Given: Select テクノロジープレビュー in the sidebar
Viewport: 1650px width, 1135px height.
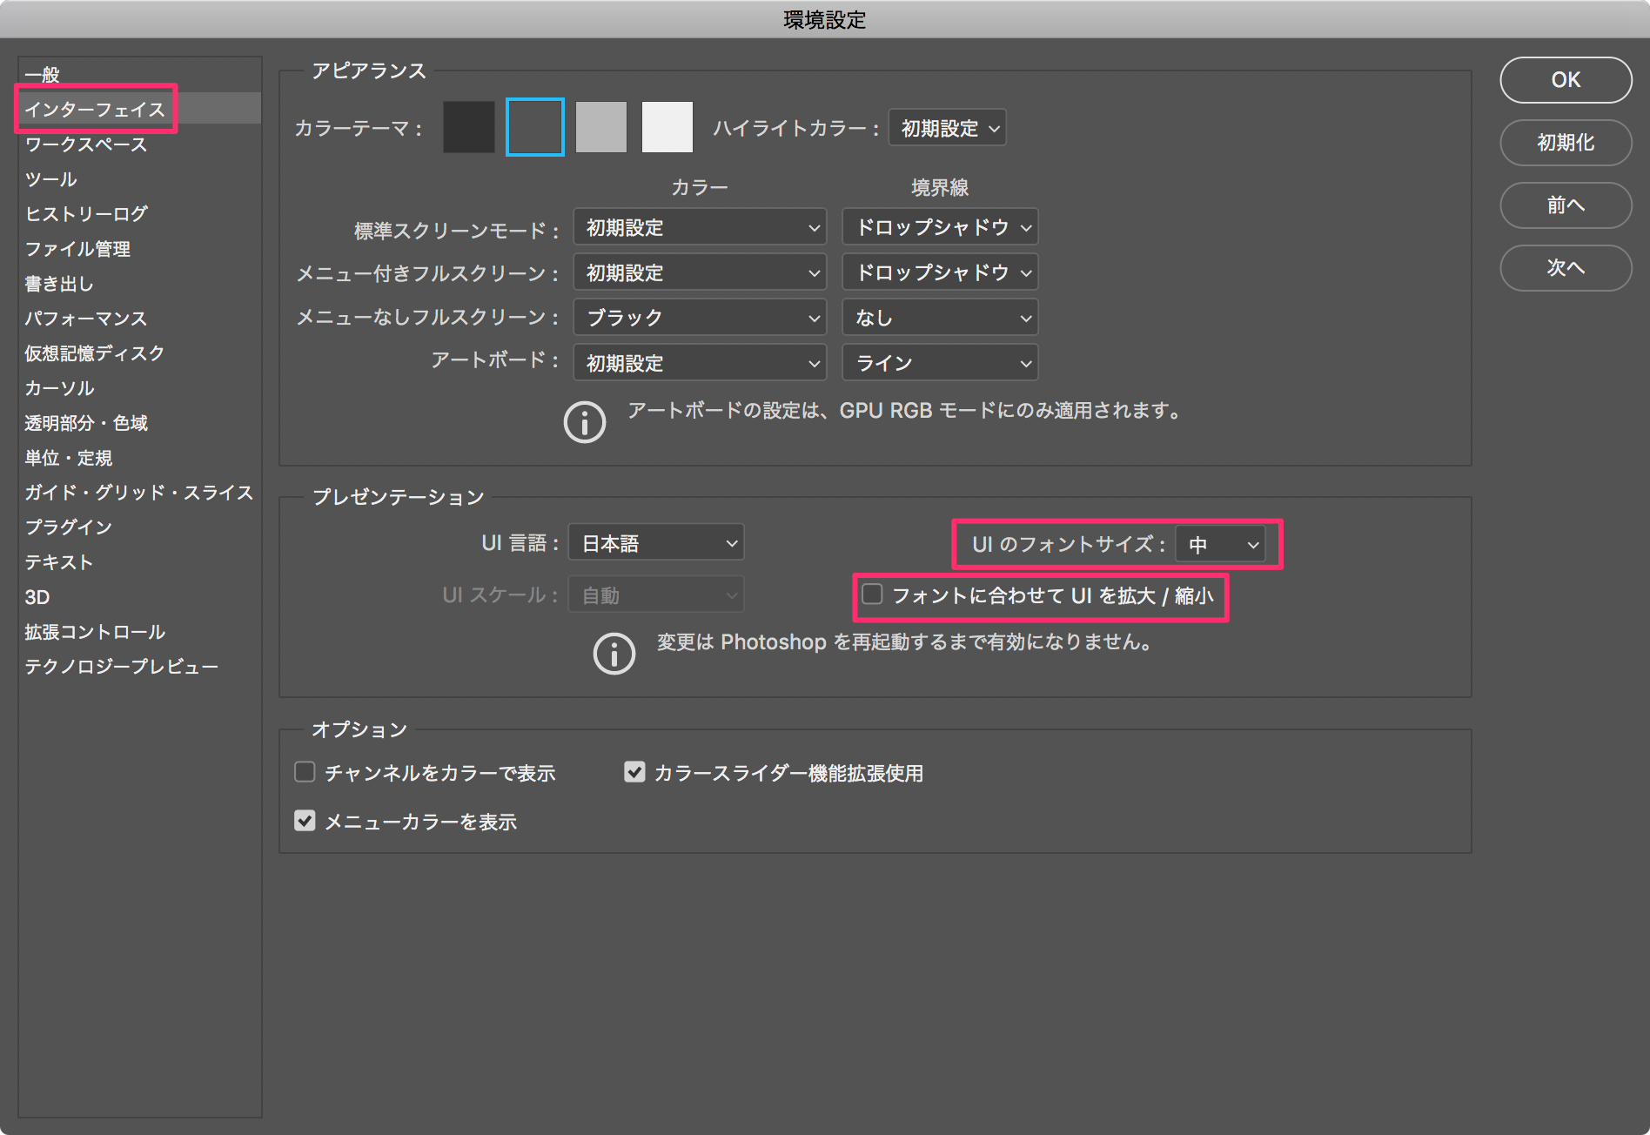Looking at the screenshot, I should pyautogui.click(x=139, y=666).
